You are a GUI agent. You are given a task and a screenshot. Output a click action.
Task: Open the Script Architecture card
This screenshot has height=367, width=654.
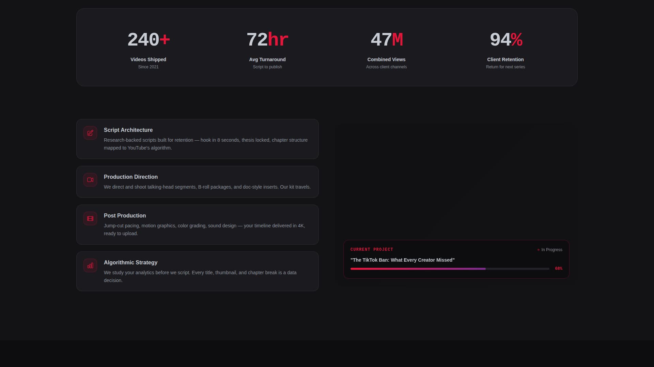pos(198,139)
